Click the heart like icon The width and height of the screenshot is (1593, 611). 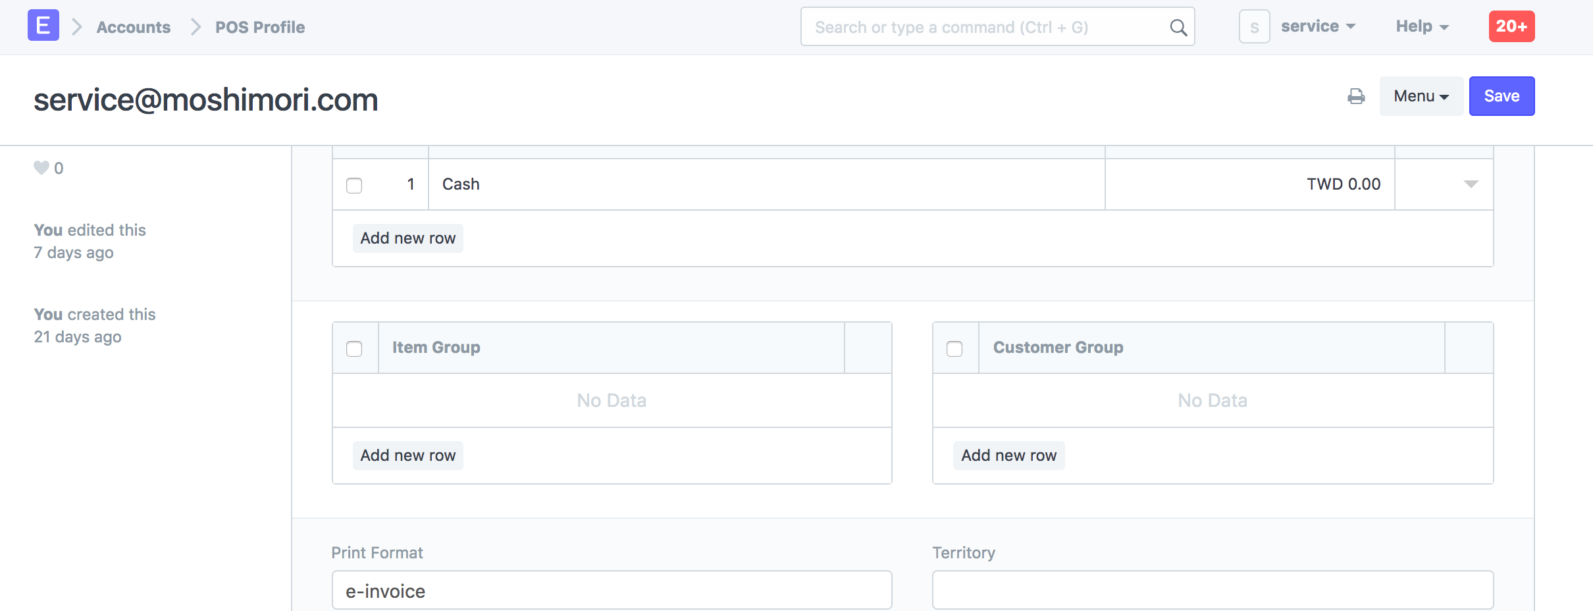pos(41,168)
